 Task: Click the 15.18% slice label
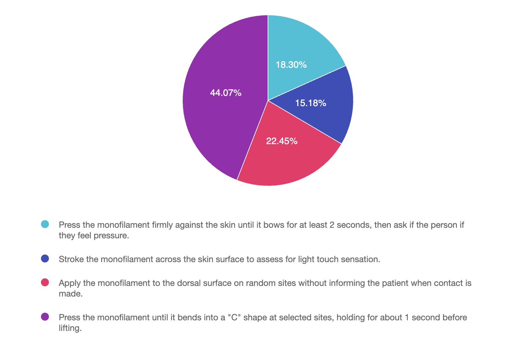click(311, 103)
